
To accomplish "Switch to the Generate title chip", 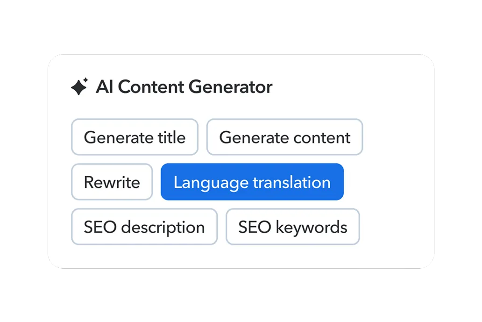I will (135, 137).
